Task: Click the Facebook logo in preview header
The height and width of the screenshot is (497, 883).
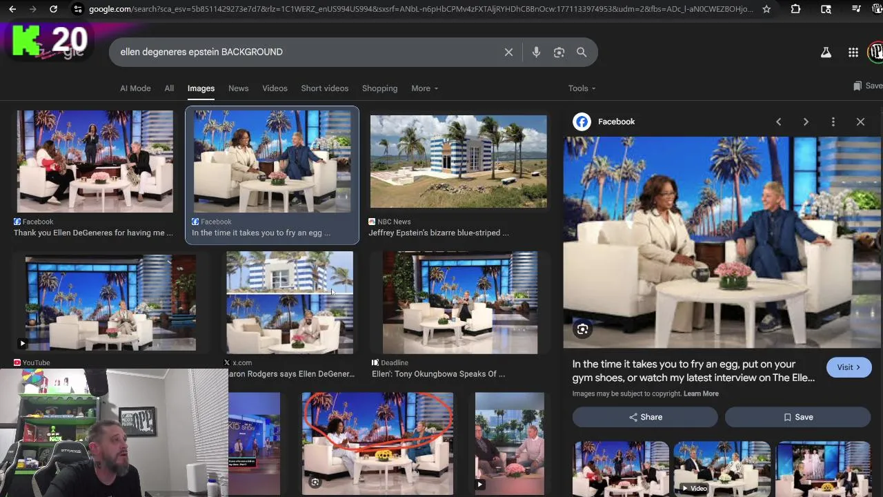Action: [x=582, y=121]
